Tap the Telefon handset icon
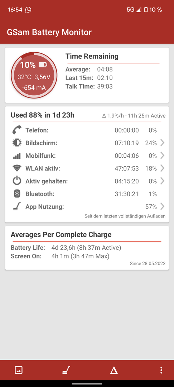 click(x=17, y=130)
